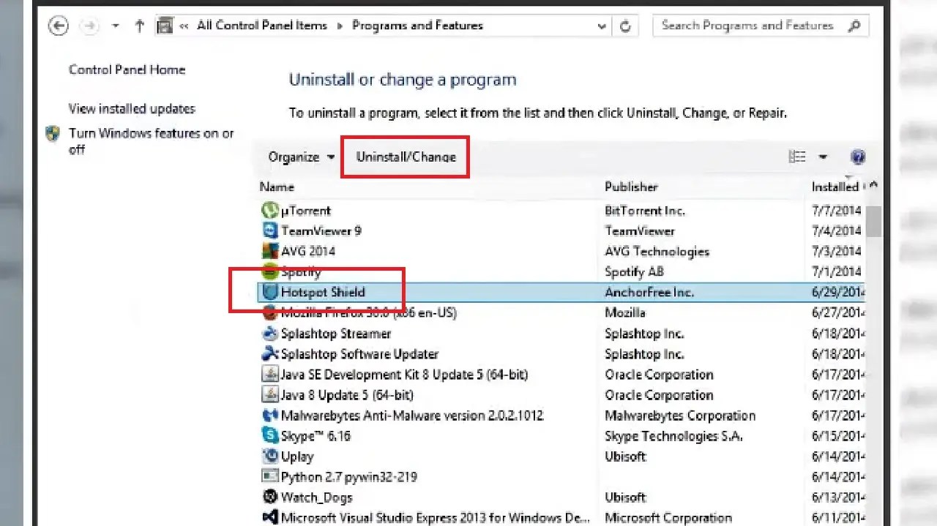The height and width of the screenshot is (526, 937).
Task: Go up one folder level
Action: coord(139,26)
